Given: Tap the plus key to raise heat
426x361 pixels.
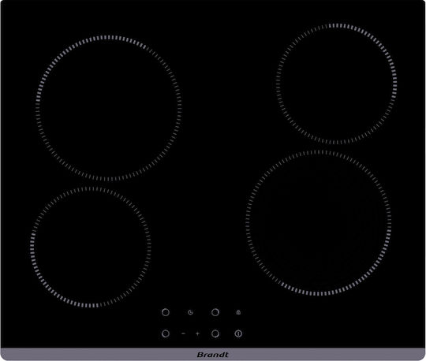Looking at the screenshot, I should coord(197,333).
